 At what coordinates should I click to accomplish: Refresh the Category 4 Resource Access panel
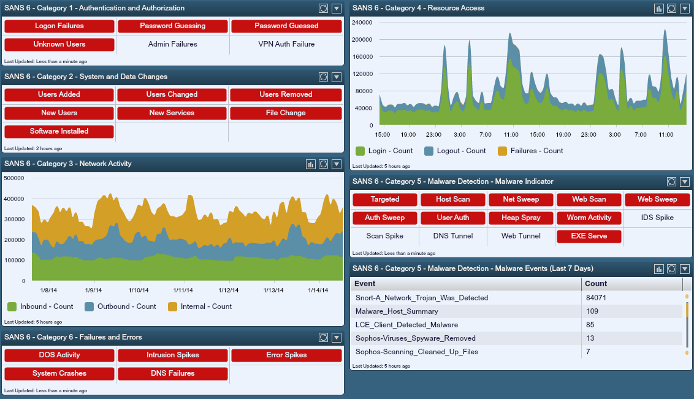(672, 9)
